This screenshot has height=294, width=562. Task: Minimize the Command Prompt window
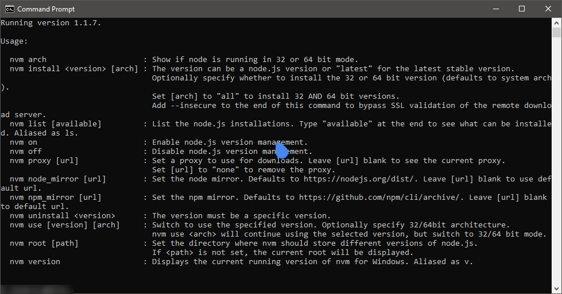pos(496,9)
